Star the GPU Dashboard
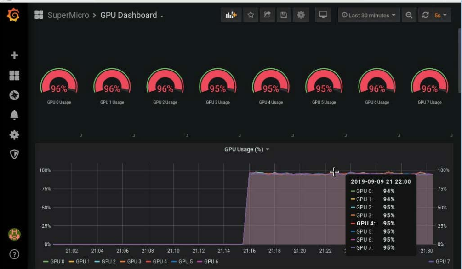 coord(251,14)
